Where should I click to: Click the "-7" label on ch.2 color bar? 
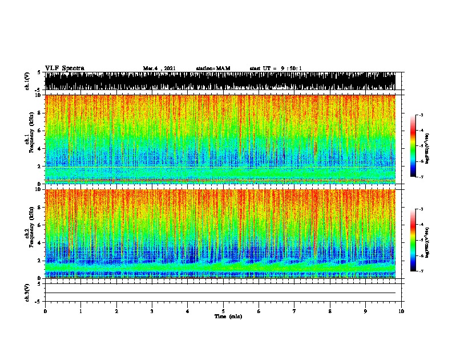pyautogui.click(x=421, y=271)
